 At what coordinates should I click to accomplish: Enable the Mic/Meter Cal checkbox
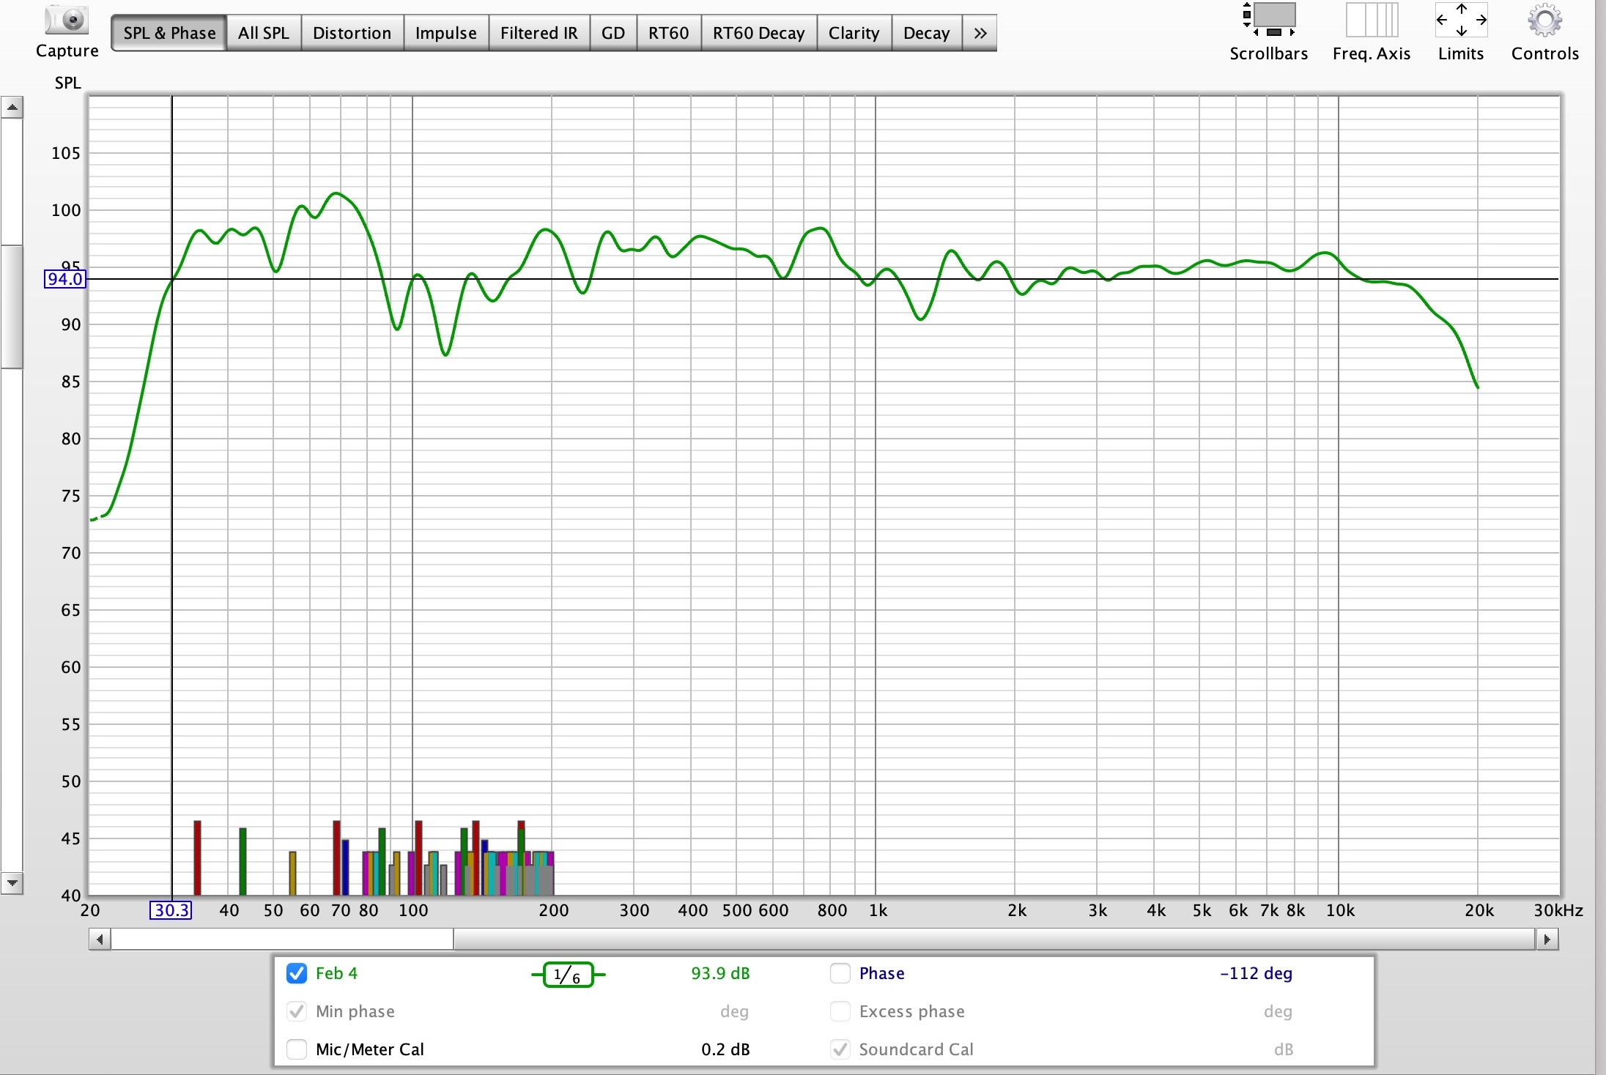[x=297, y=1049]
